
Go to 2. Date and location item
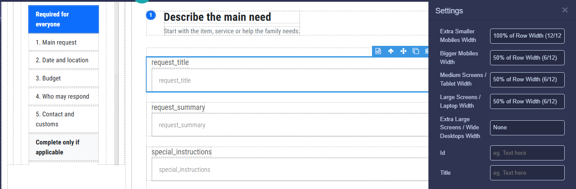point(63,60)
